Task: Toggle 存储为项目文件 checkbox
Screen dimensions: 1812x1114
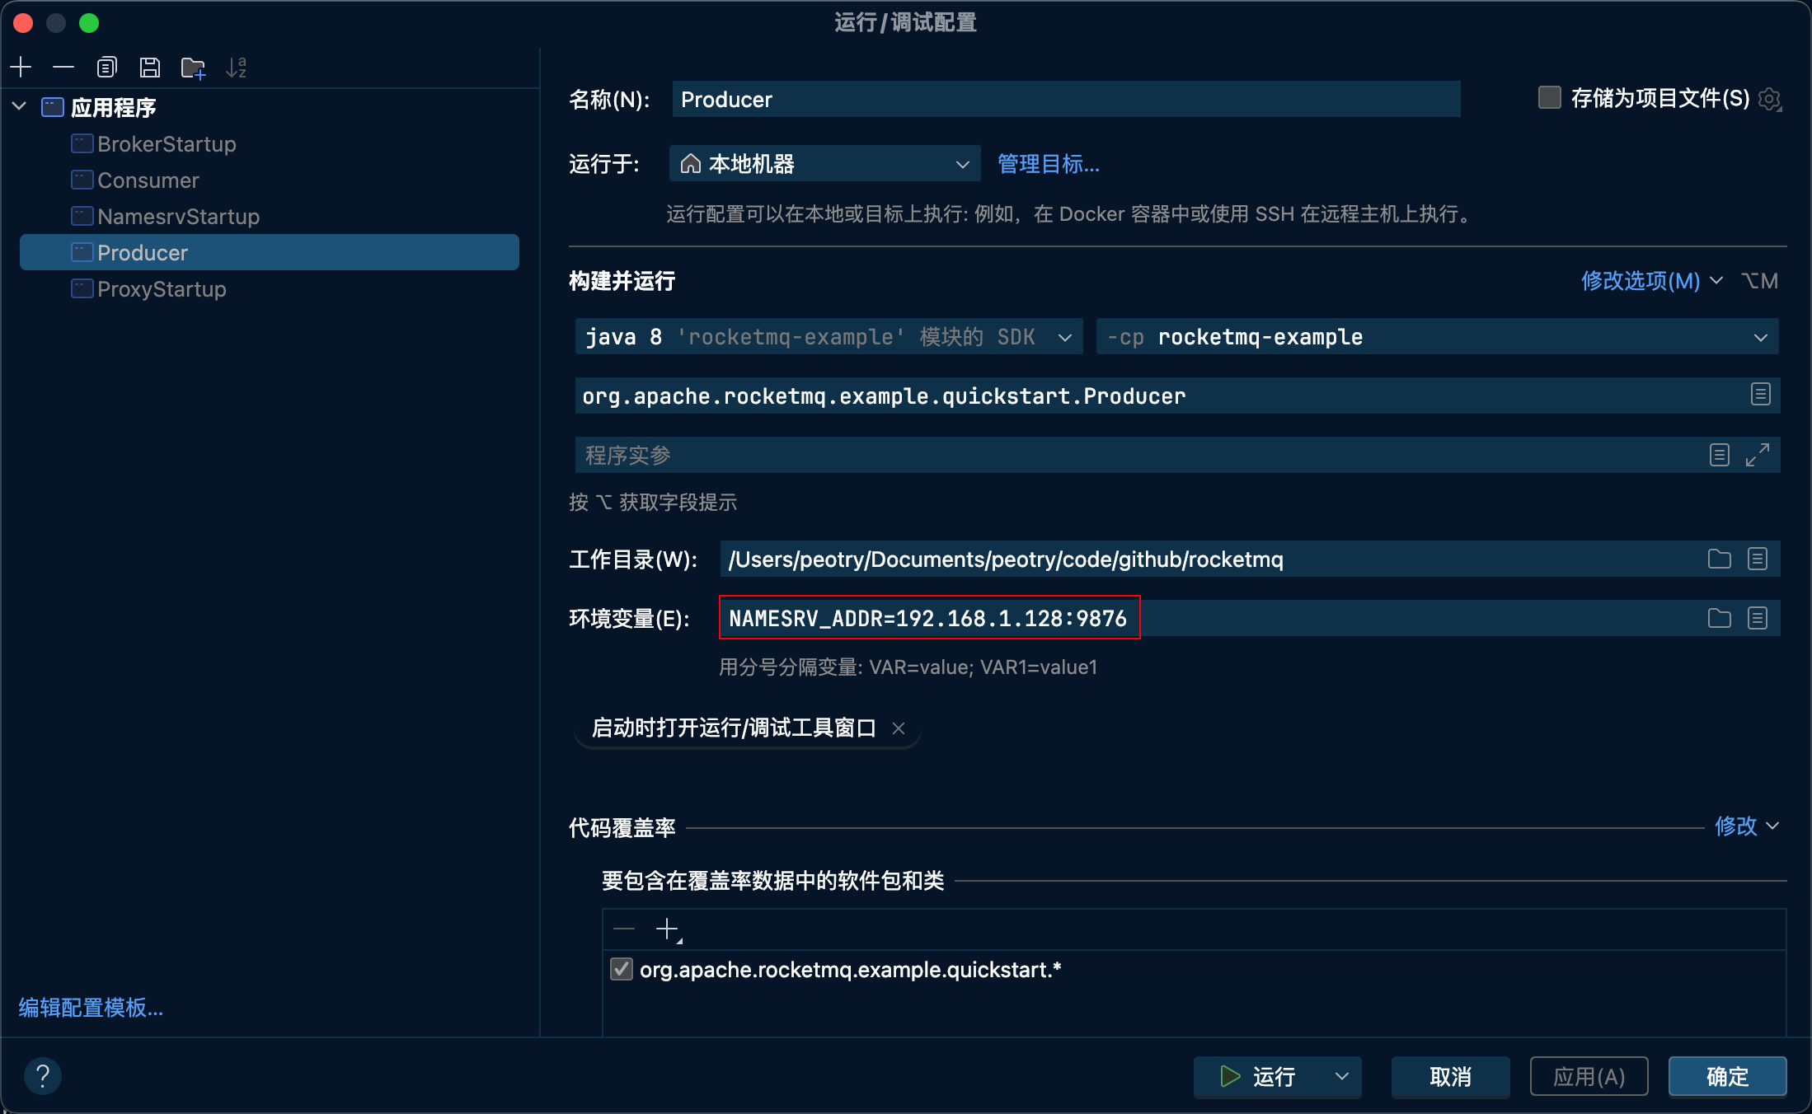Action: coord(1549,98)
